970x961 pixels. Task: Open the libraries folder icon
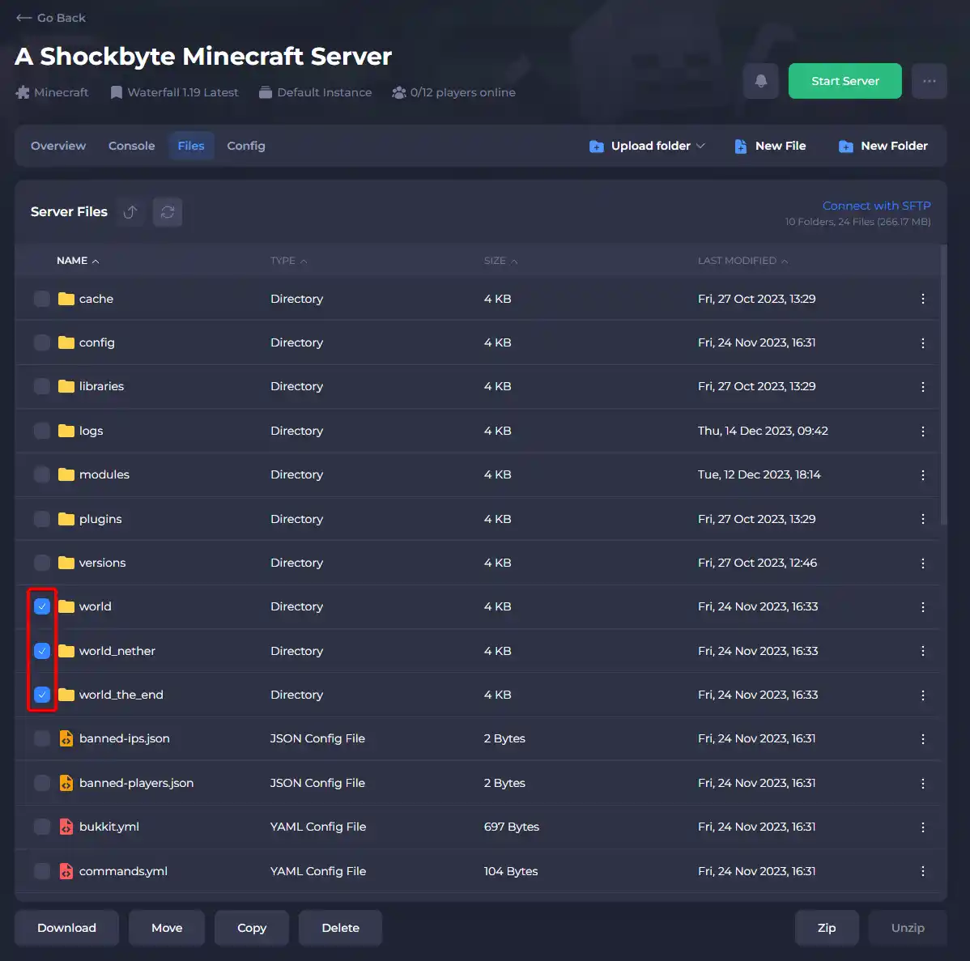(66, 386)
